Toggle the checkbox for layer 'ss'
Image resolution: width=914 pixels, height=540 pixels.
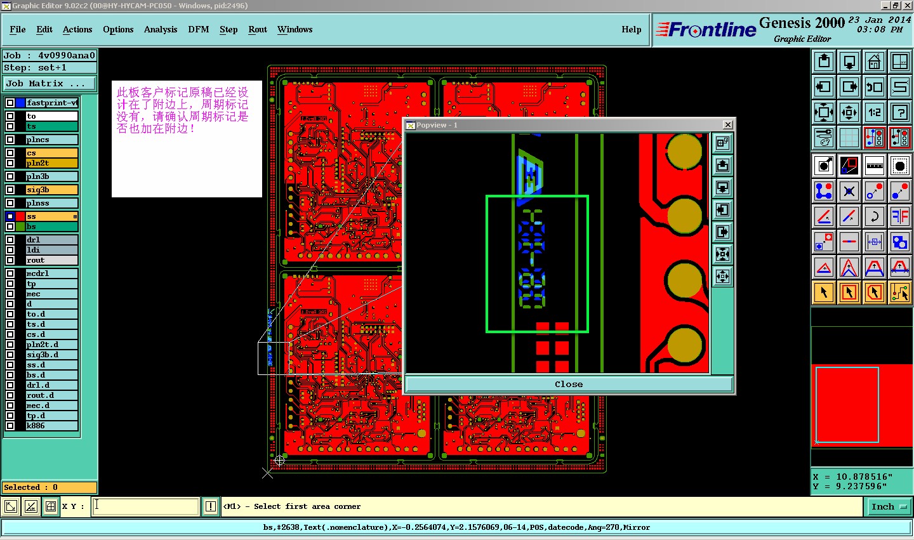[10, 216]
